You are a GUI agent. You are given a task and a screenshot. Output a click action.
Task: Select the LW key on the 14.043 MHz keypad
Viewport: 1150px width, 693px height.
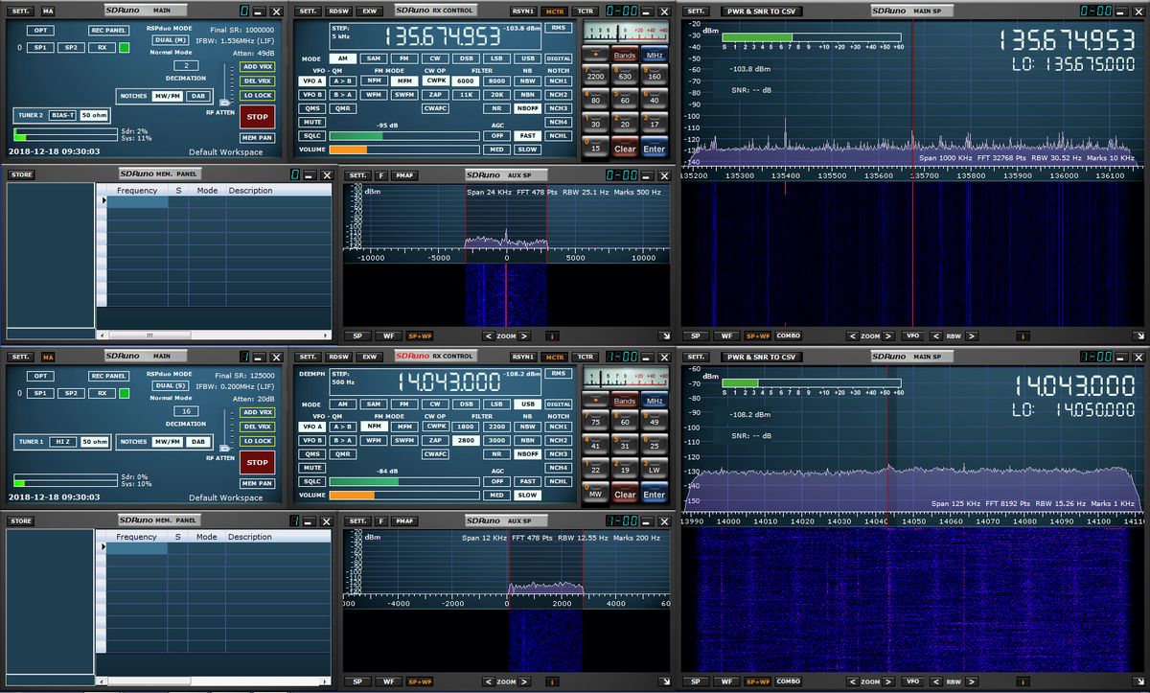[654, 470]
